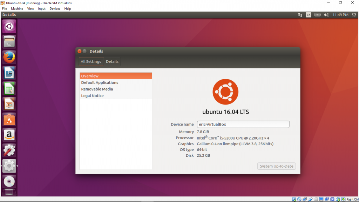The image size is (359, 202).
Task: Select Overview in the sidebar list
Action: pyautogui.click(x=116, y=76)
